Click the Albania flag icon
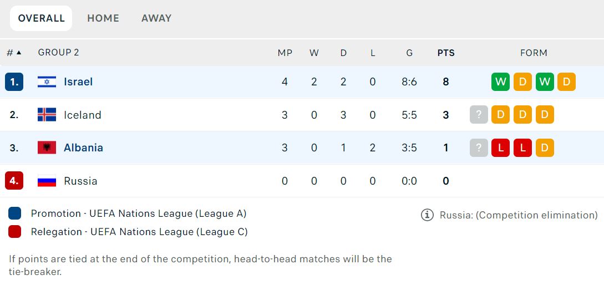Screen dimensions: 604x295 click(47, 147)
